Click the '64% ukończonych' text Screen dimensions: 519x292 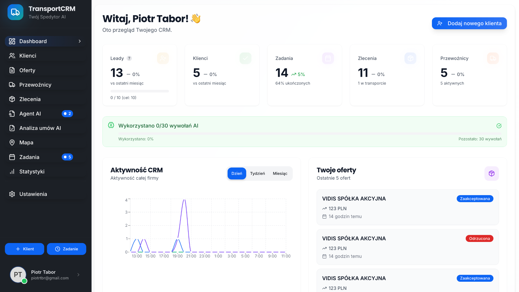click(x=293, y=83)
